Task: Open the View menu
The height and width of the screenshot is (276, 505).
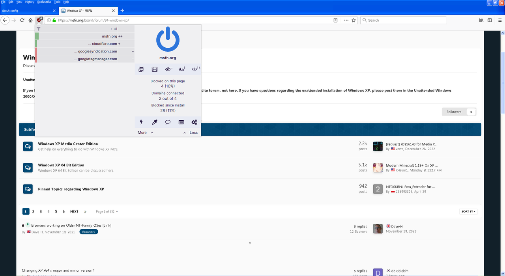Action: 19,2
